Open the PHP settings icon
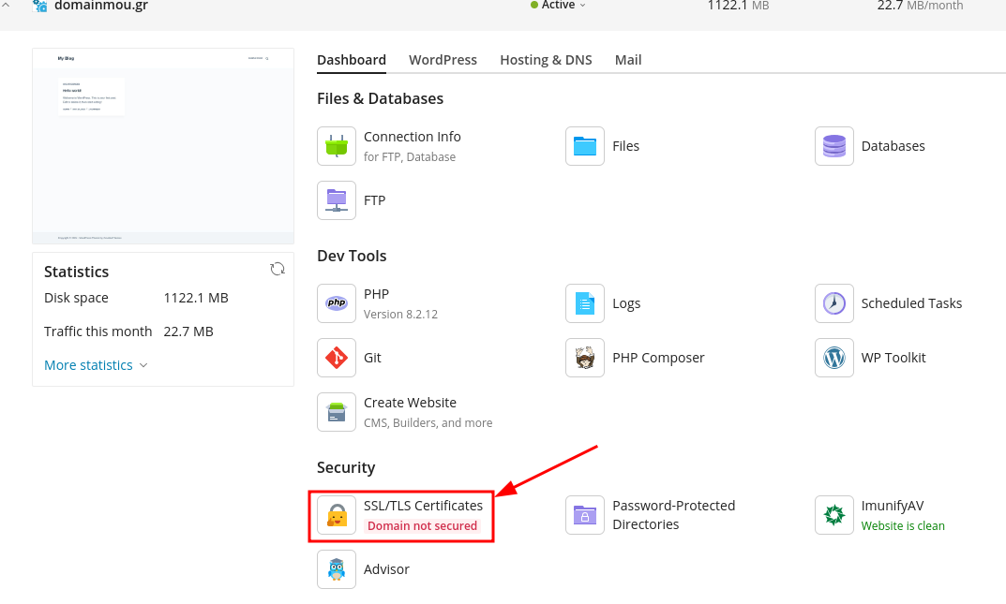 [337, 303]
